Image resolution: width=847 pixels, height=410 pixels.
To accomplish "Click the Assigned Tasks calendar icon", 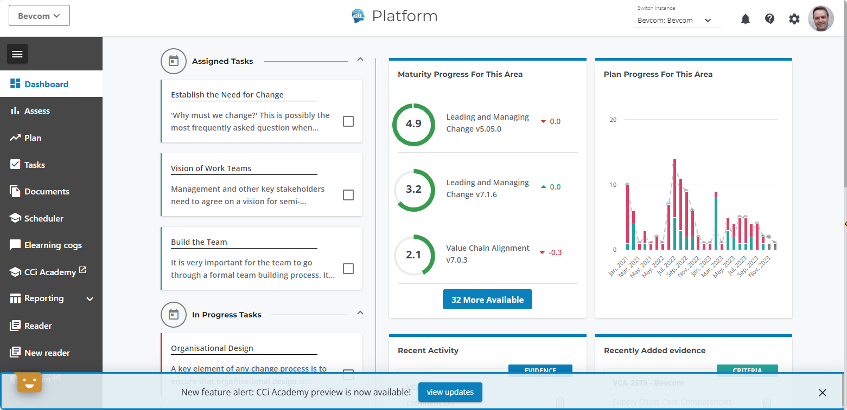I will click(174, 61).
